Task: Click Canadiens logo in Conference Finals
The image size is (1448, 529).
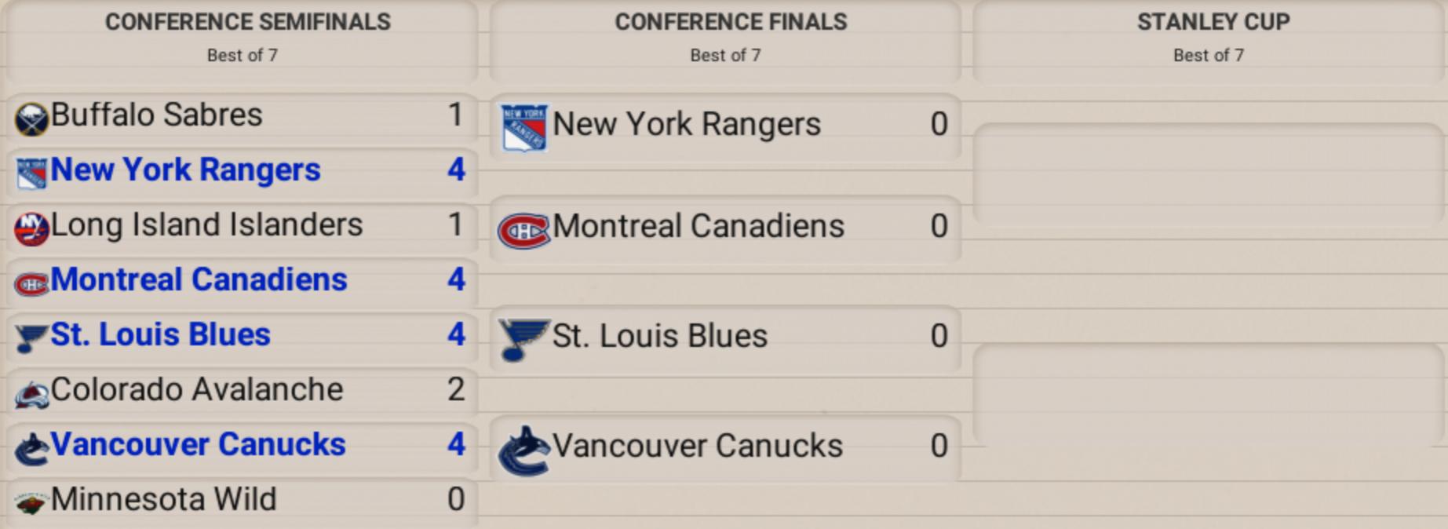Action: coord(524,231)
